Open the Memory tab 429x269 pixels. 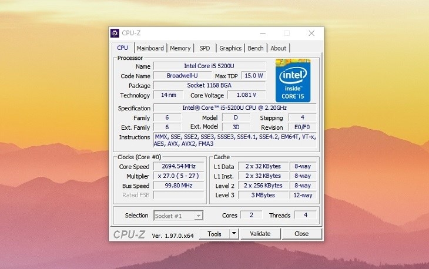(180, 48)
